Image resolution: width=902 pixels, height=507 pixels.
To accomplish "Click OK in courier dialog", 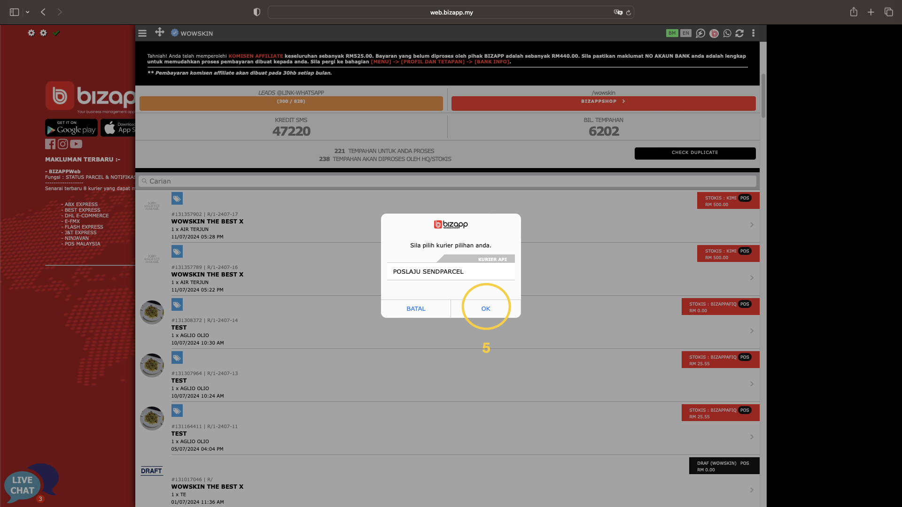I will tap(486, 309).
